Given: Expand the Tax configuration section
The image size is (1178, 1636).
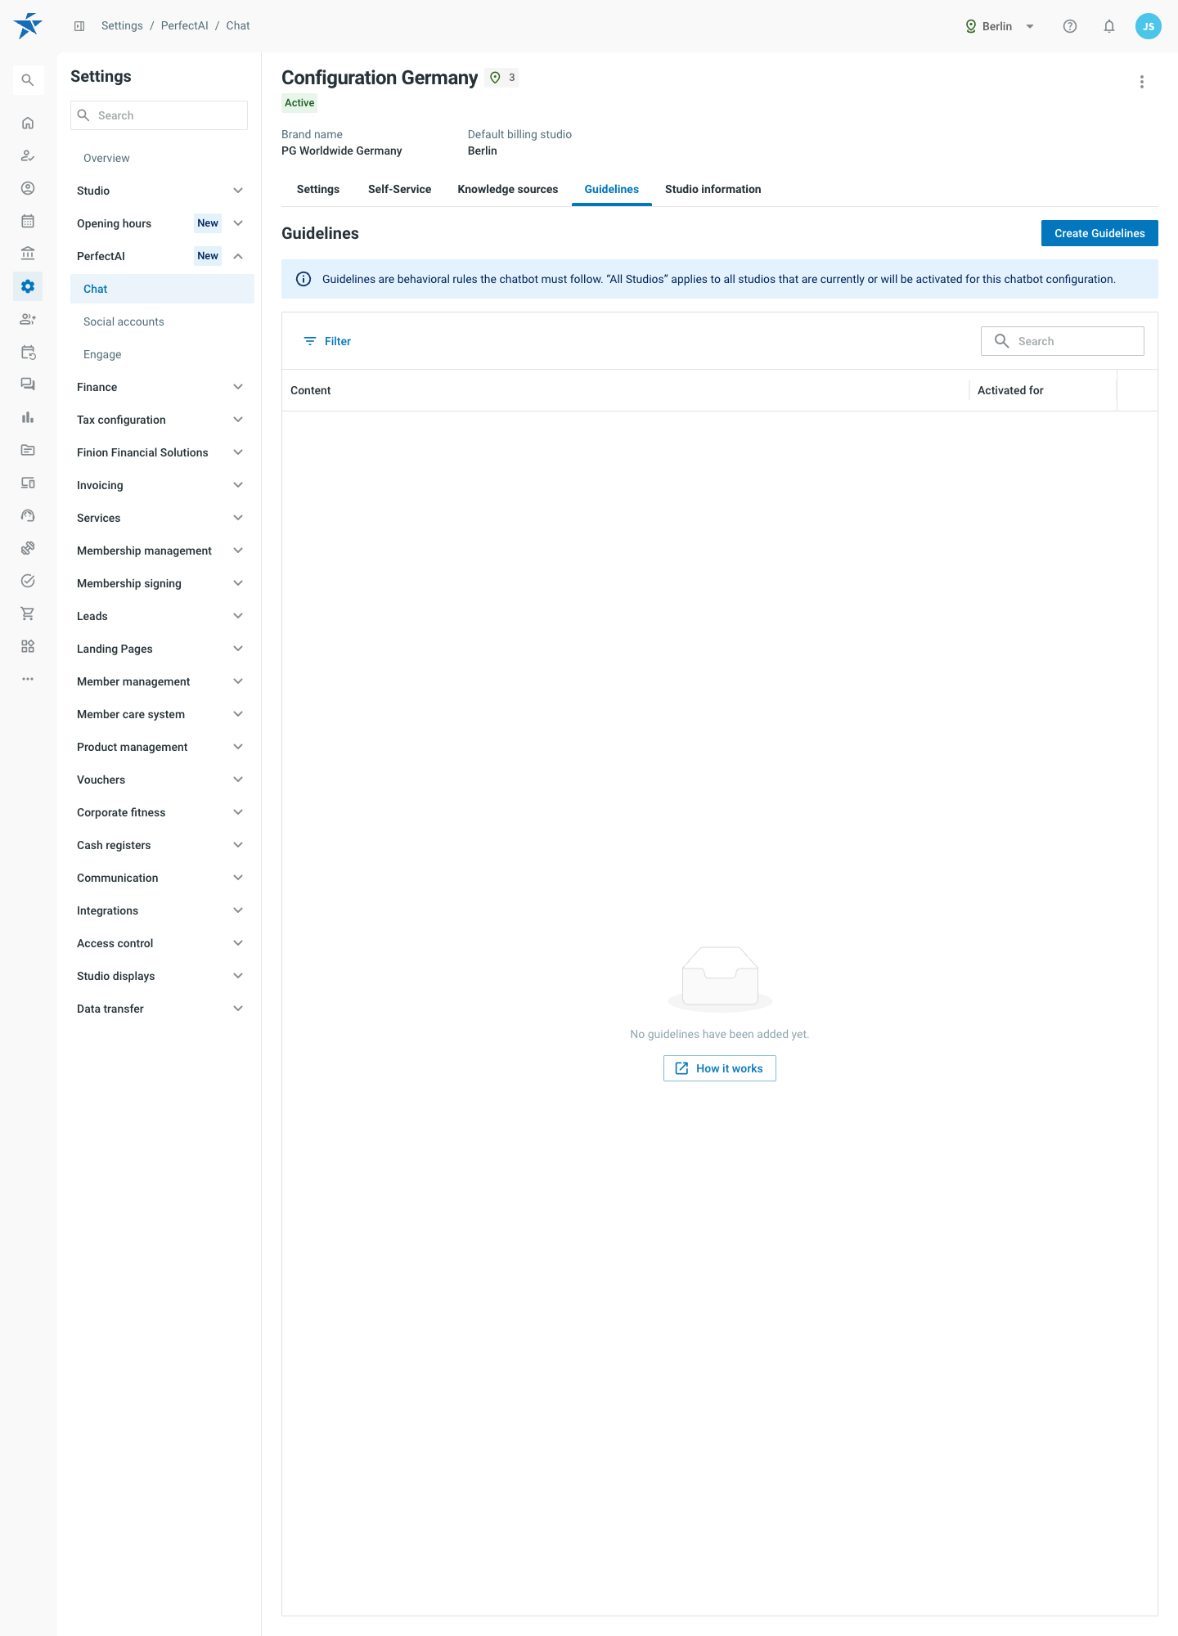Looking at the screenshot, I should (162, 420).
